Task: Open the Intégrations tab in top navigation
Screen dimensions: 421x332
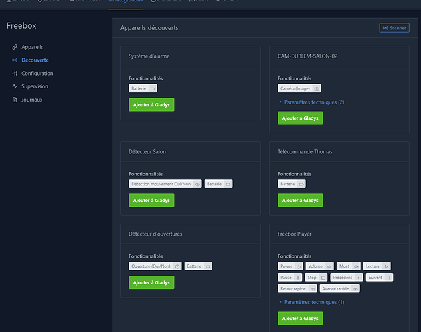Action: pyautogui.click(x=126, y=1)
